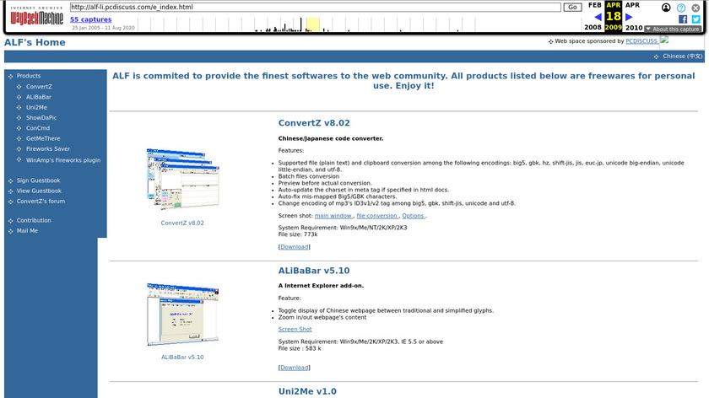Go to next capture with right arrow

pyautogui.click(x=629, y=17)
